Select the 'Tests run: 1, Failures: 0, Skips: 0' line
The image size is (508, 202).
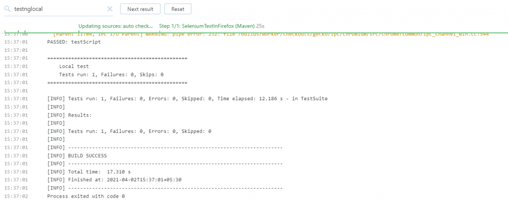111,75
